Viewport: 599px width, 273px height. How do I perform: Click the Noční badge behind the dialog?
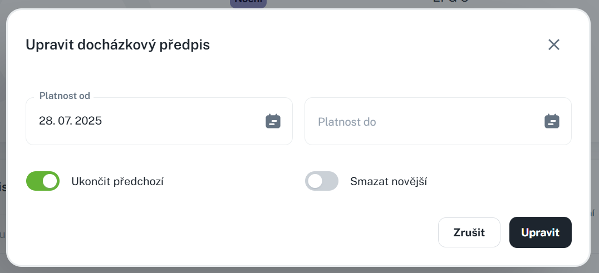click(248, 3)
